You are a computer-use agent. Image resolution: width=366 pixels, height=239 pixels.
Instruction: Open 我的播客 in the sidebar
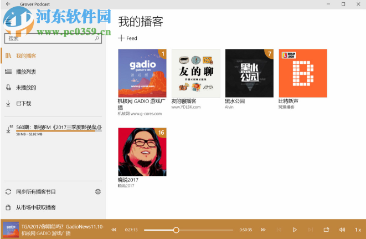click(x=53, y=56)
